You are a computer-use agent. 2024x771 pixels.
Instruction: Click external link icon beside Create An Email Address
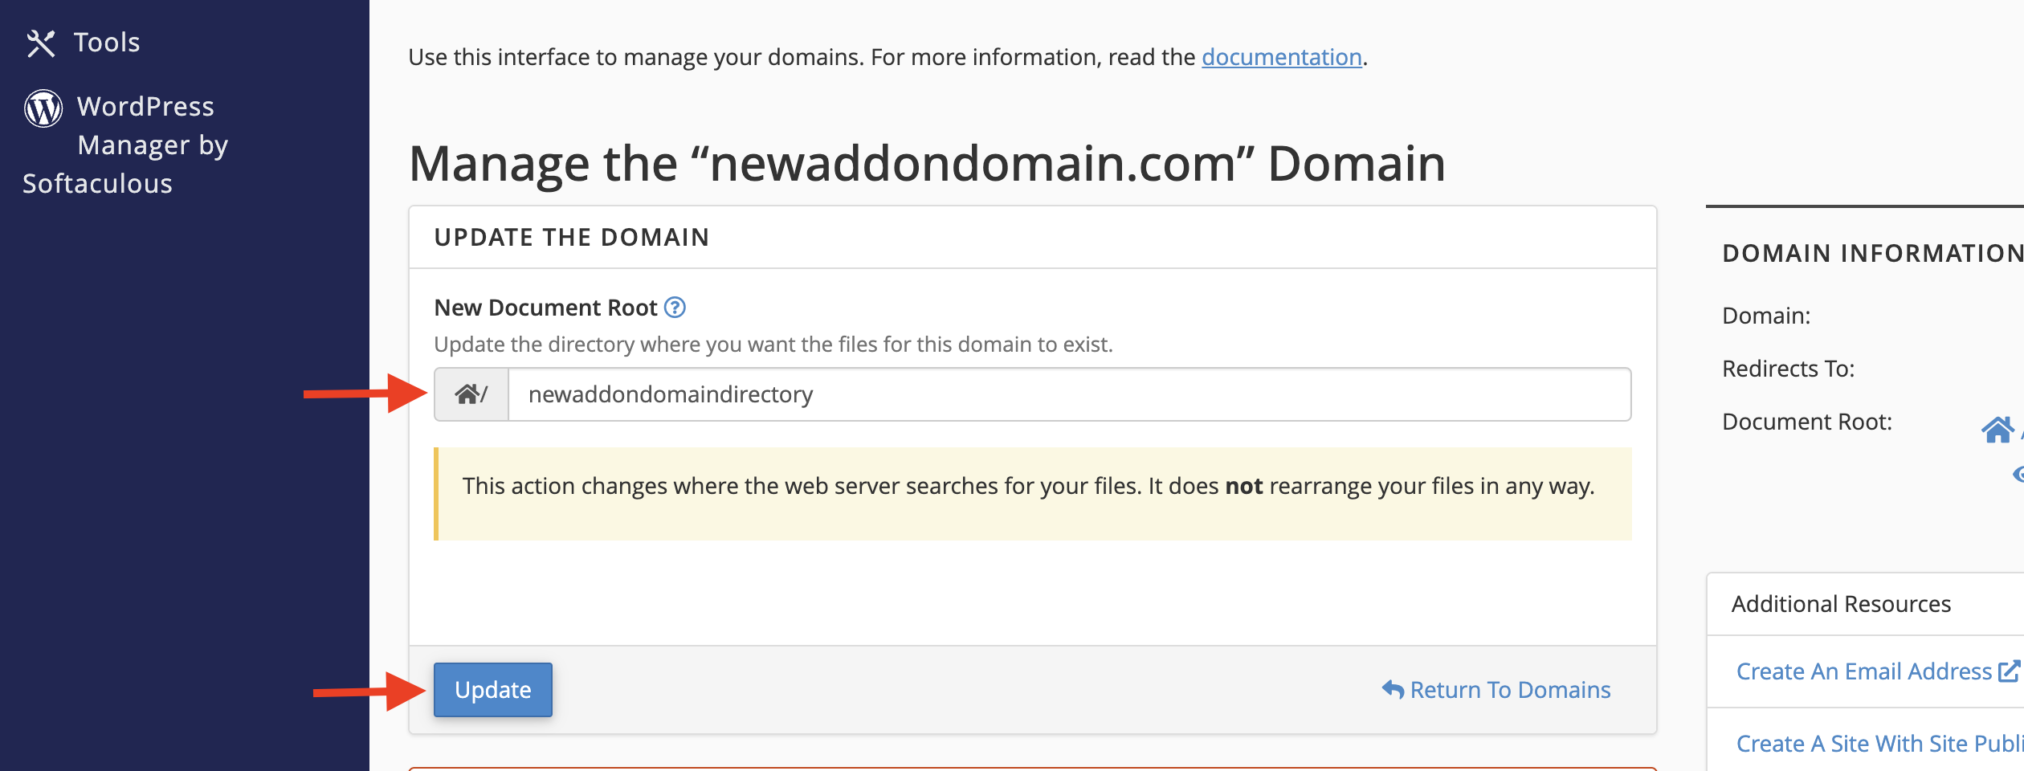click(x=2009, y=671)
